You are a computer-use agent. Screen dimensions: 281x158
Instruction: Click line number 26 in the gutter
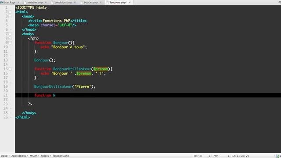pyautogui.click(x=6, y=117)
